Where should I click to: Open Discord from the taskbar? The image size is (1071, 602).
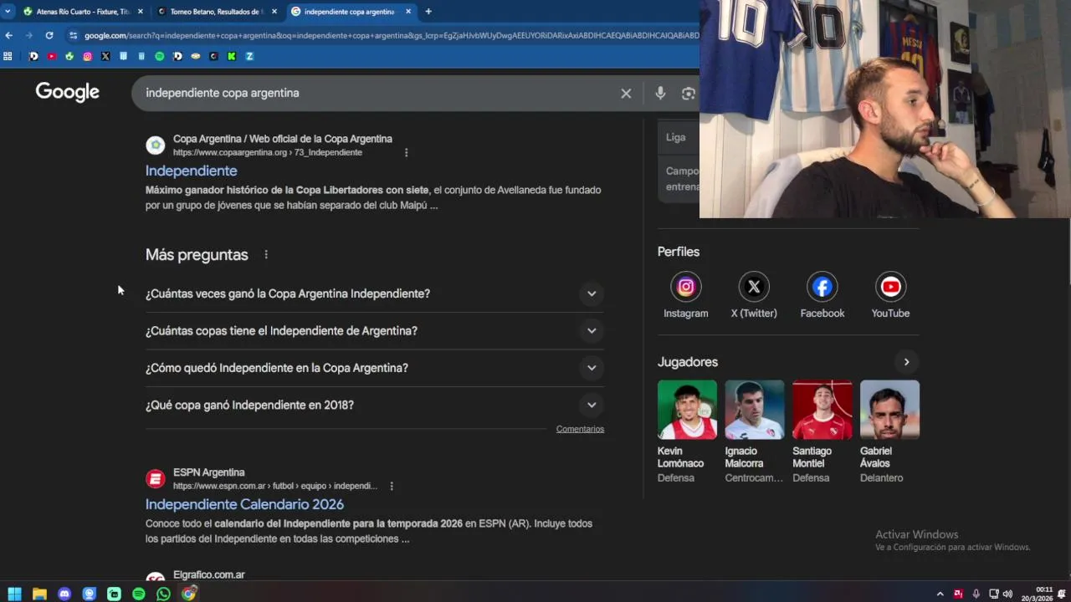click(64, 594)
